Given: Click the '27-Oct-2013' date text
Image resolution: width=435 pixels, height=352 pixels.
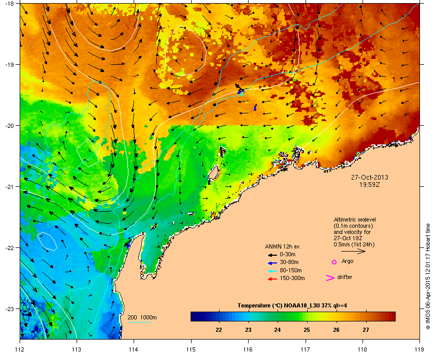Looking at the screenshot, I should 370,177.
